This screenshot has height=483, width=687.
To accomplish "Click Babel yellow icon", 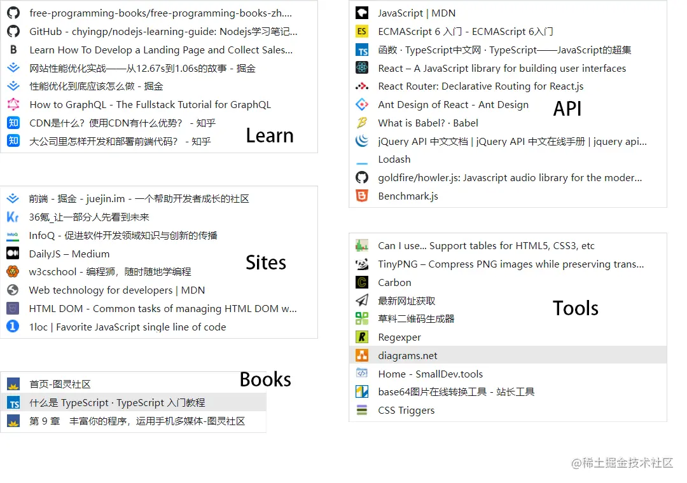I will 362,123.
